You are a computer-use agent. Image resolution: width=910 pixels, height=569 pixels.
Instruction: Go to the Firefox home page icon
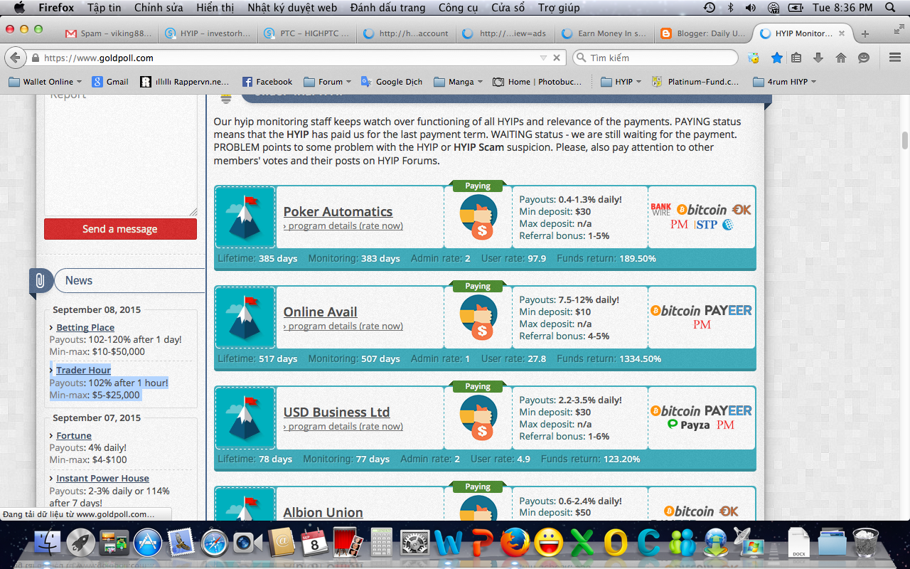[x=841, y=58]
